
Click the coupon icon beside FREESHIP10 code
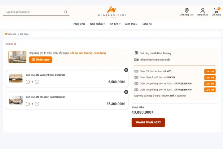(x=136, y=90)
